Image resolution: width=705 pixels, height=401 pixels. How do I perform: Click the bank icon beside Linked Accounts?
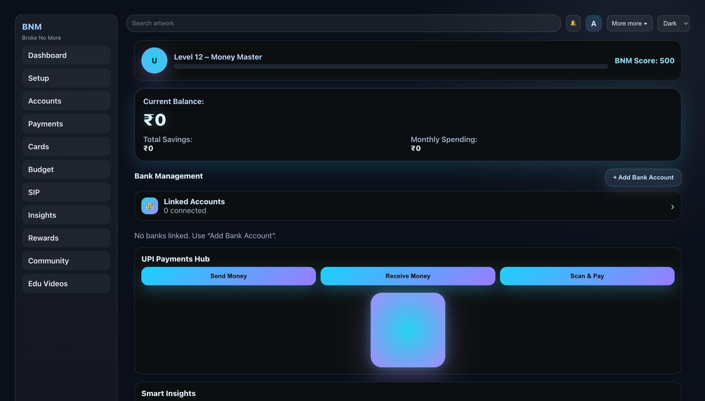coord(149,206)
